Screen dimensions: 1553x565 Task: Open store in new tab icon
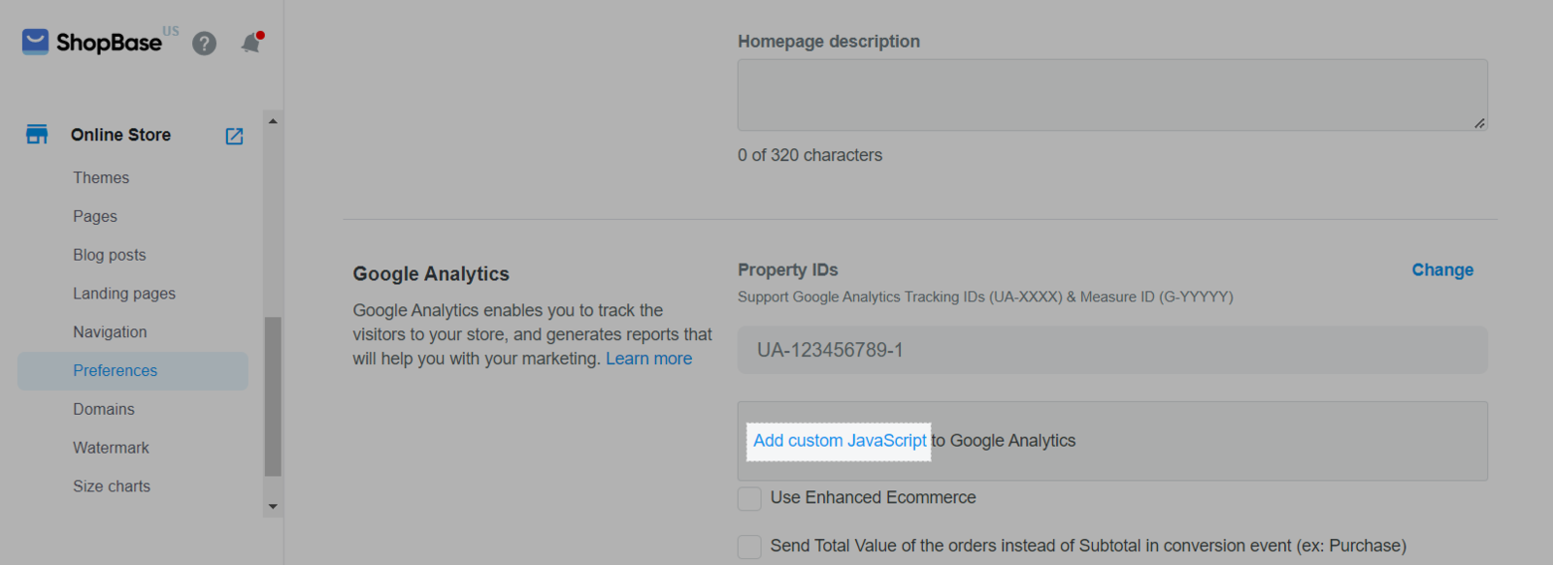point(234,136)
